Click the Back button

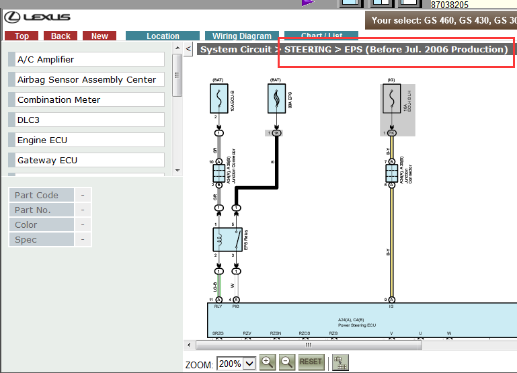point(61,36)
